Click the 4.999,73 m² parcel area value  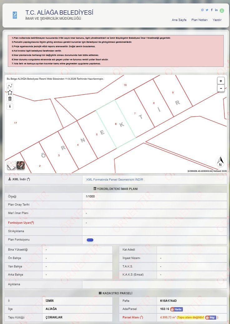pos(168,317)
